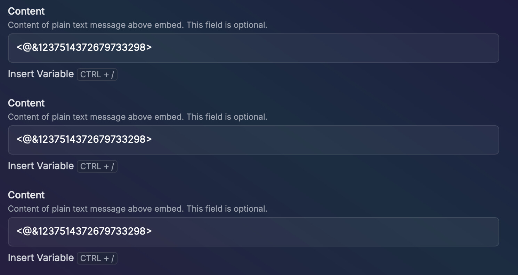Click the second 'This field is optional' description
This screenshot has height=275, width=518.
227,117
